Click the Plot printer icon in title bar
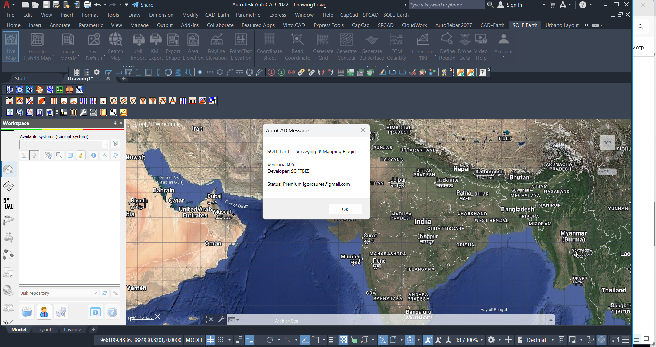 pos(87,5)
